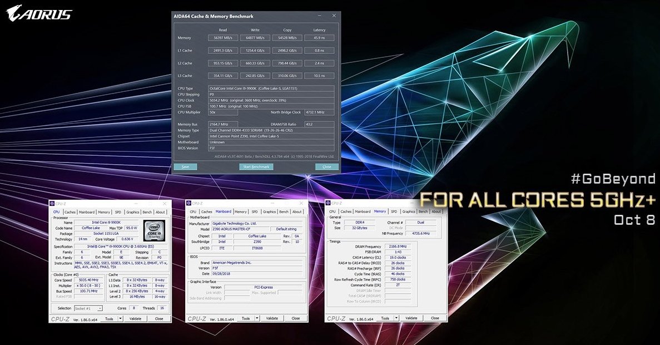660x345 pixels.
Task: Click the Memory Size 32 GBytes value
Action: coord(359,228)
